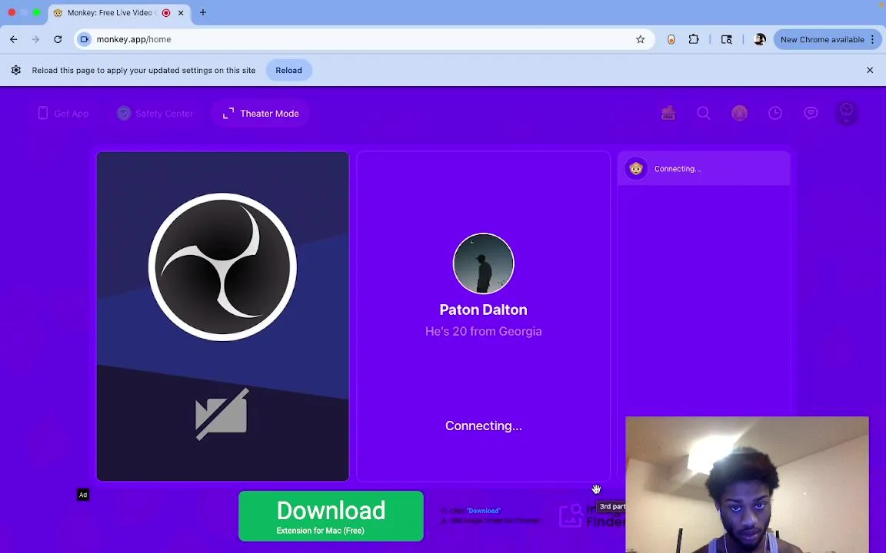Click the webcam overlay video thumbnail
The image size is (886, 553).
747,485
